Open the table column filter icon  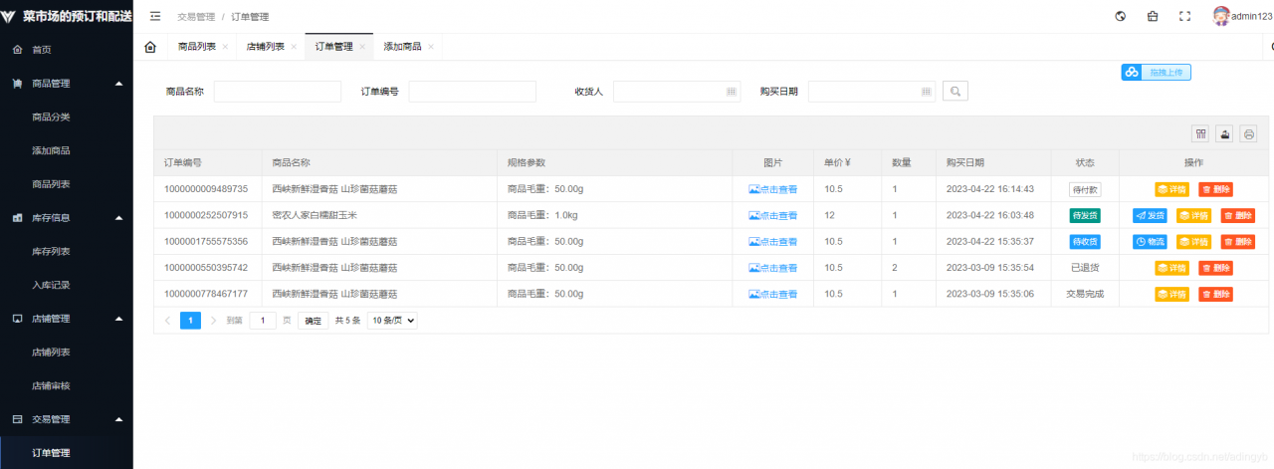click(1201, 134)
